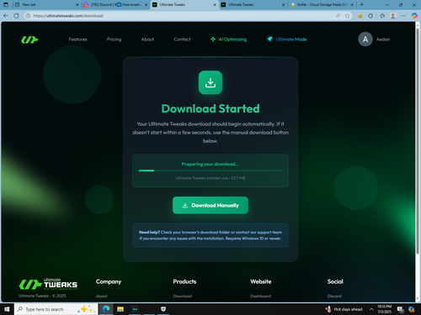The height and width of the screenshot is (315, 421).
Task: Open Windows Security shield in taskbar
Action: pos(163,309)
